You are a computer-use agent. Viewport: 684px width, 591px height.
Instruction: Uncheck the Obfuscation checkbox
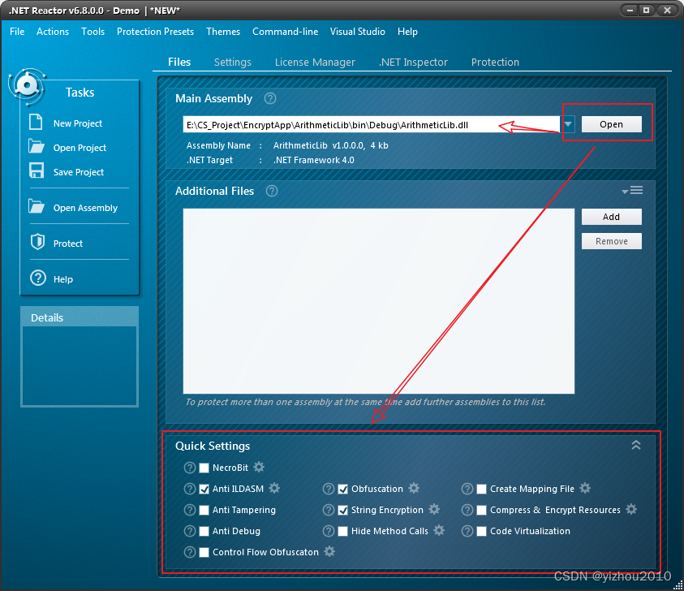[343, 489]
